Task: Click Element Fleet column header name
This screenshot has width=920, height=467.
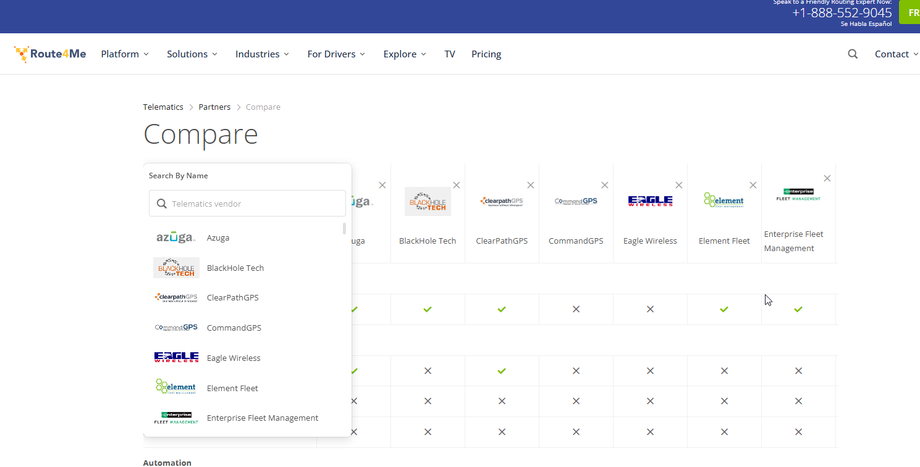Action: click(724, 241)
